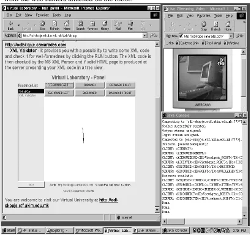Click Refresh icon in Live Streaming Video window

point(215,26)
